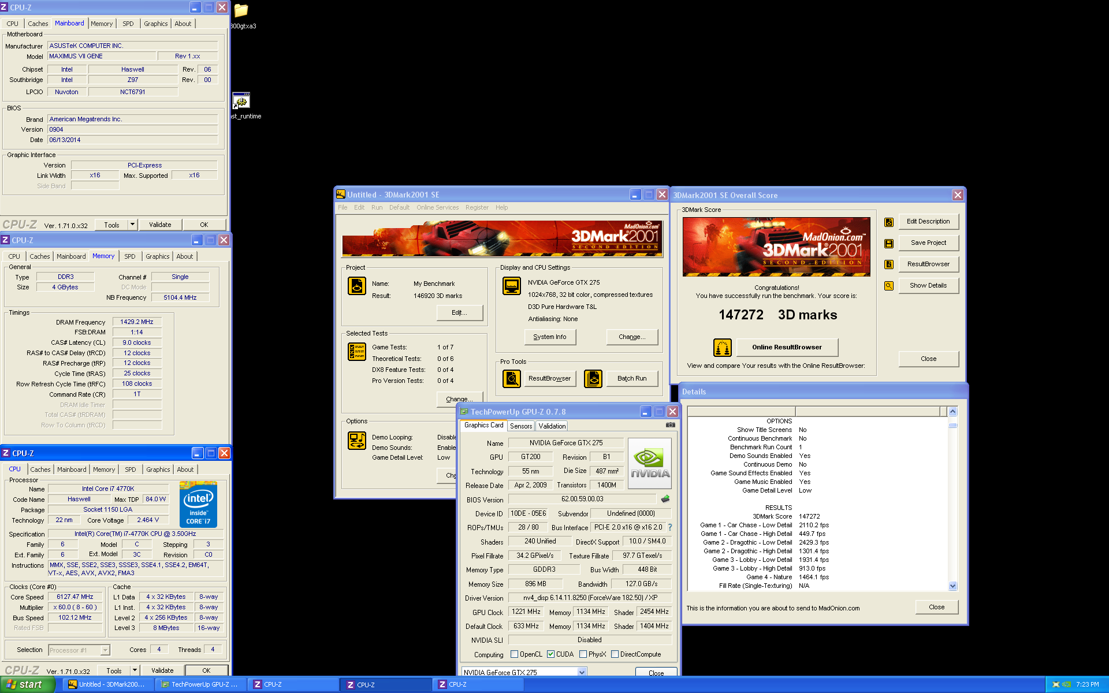Open the Graphics tab in Memory CPU-Z window
Image resolution: width=1109 pixels, height=693 pixels.
point(158,256)
